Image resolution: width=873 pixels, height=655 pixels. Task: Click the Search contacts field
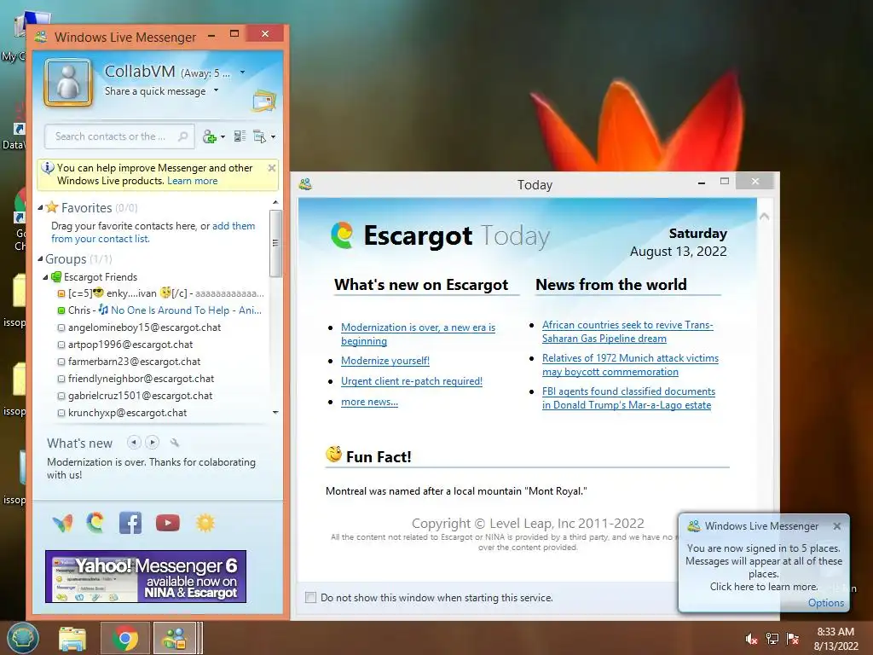point(119,136)
